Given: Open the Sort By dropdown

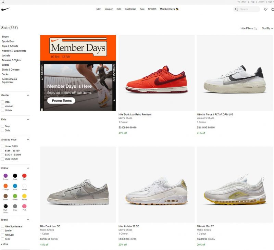Looking at the screenshot, I should [x=266, y=28].
